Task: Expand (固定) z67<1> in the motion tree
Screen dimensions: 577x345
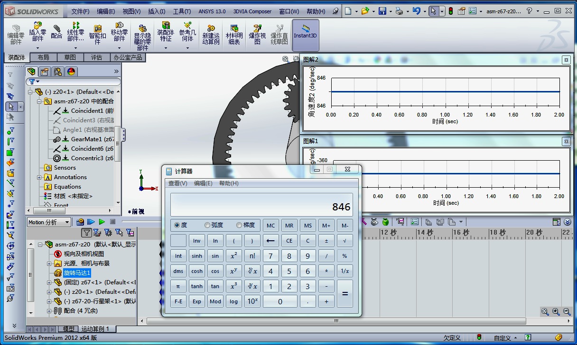Action: tap(49, 282)
